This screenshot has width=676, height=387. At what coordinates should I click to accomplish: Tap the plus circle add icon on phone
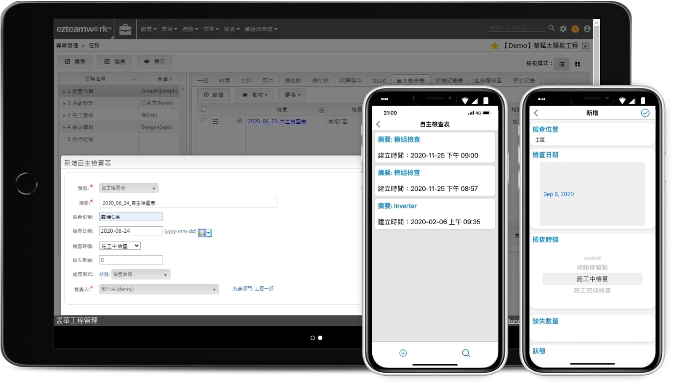click(x=403, y=353)
